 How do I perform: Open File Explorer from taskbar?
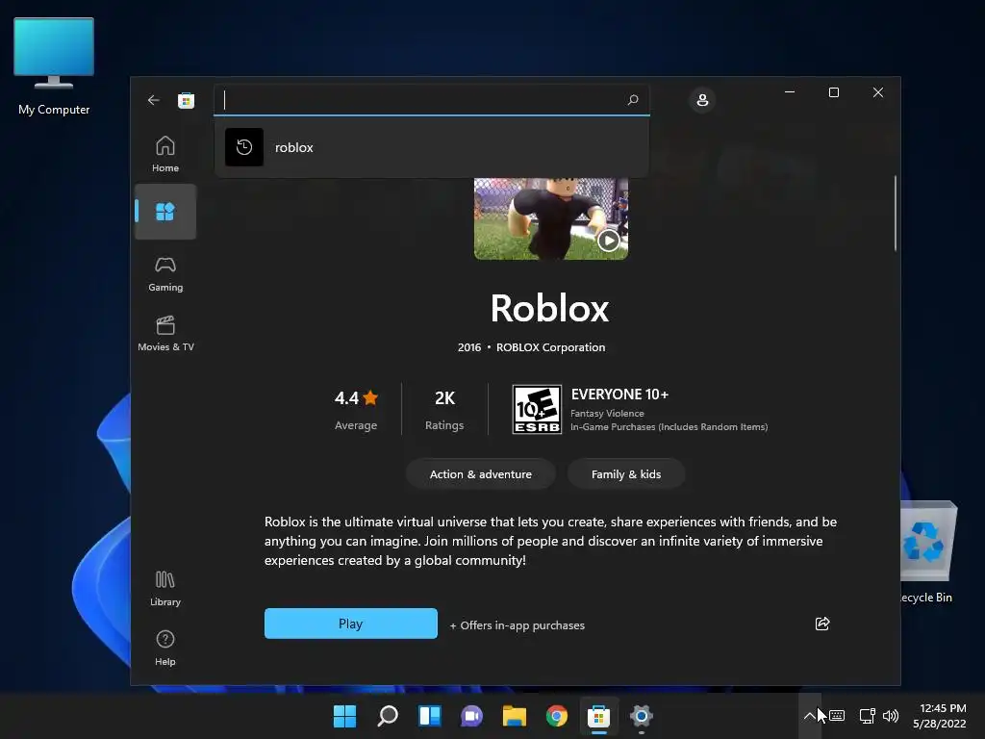click(x=514, y=716)
